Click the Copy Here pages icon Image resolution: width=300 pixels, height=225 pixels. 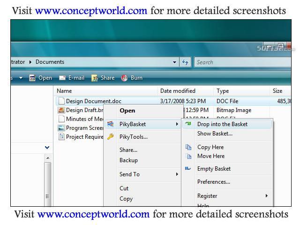188,147
